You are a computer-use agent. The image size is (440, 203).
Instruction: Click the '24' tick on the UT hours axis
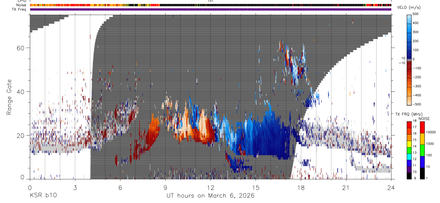[x=391, y=188]
